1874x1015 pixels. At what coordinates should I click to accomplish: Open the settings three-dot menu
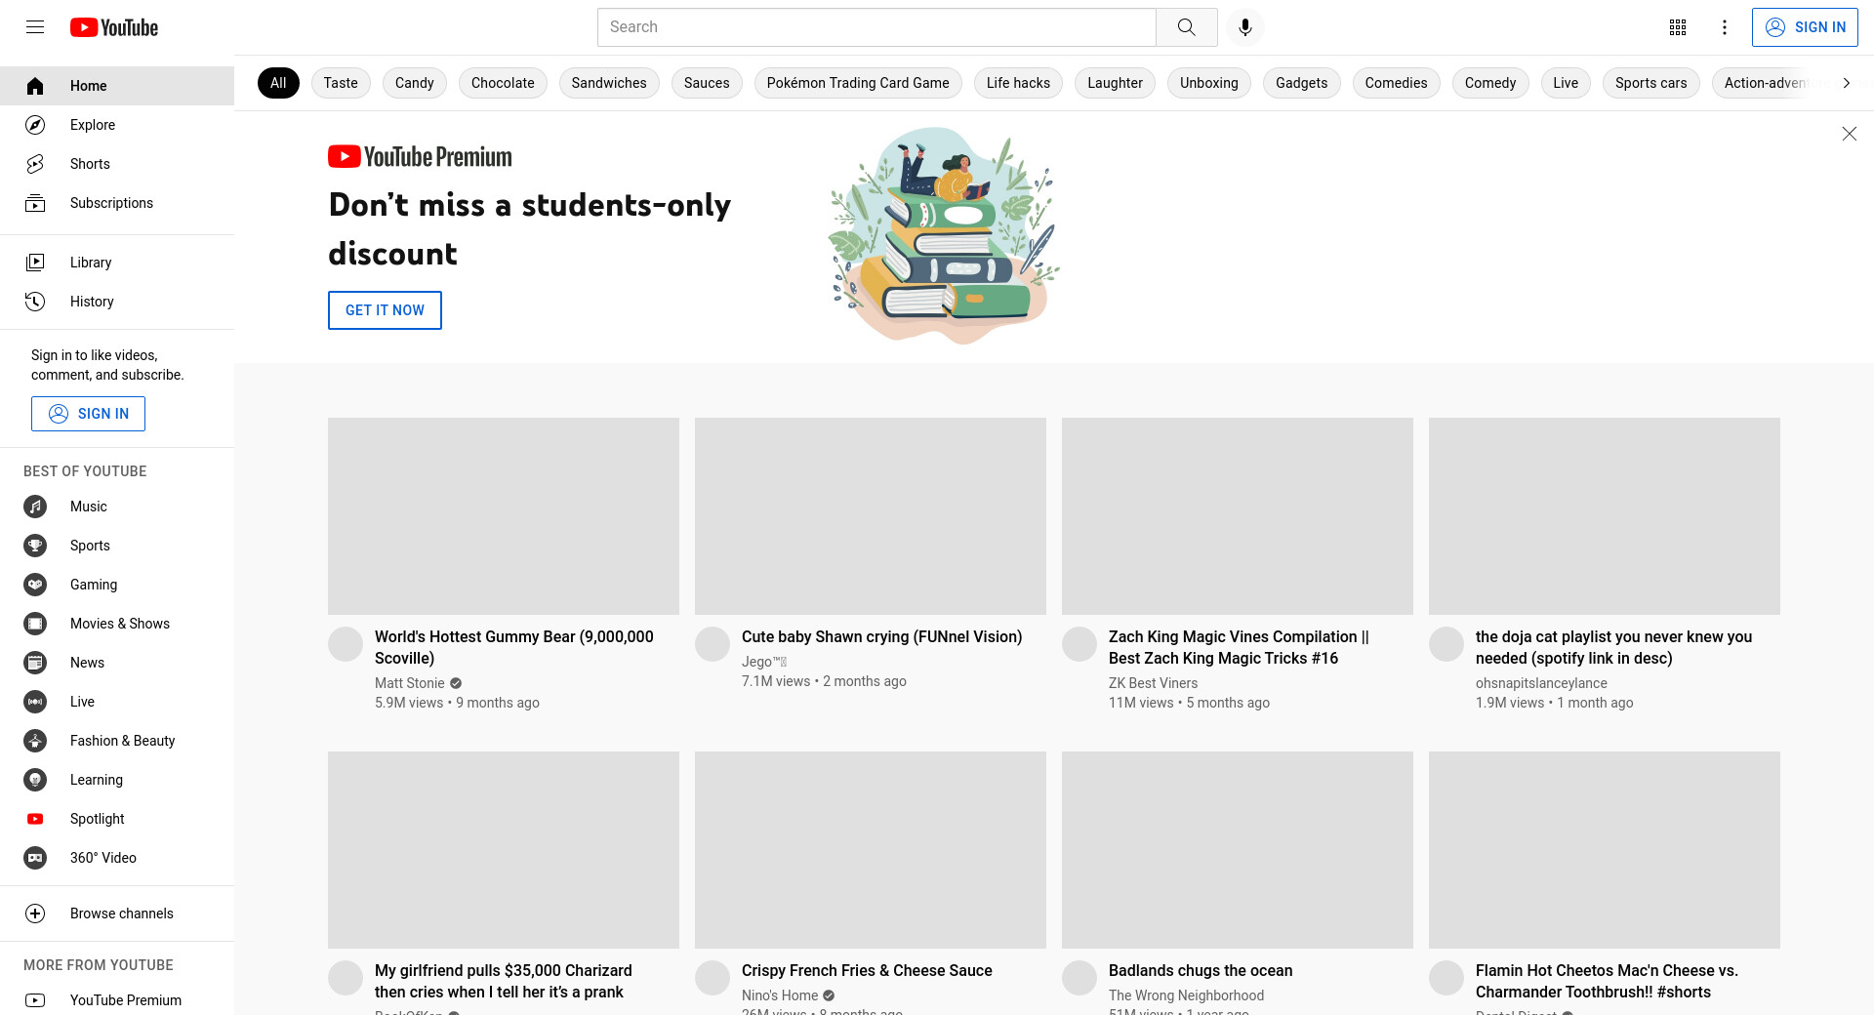pos(1725,27)
